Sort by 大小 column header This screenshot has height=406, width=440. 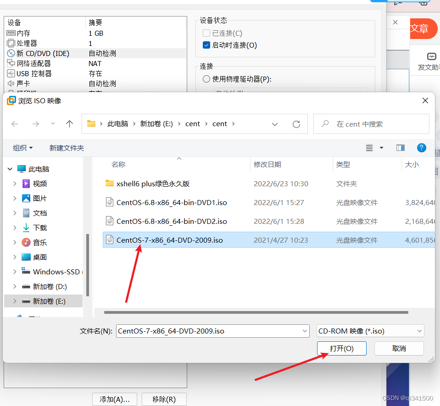point(412,164)
